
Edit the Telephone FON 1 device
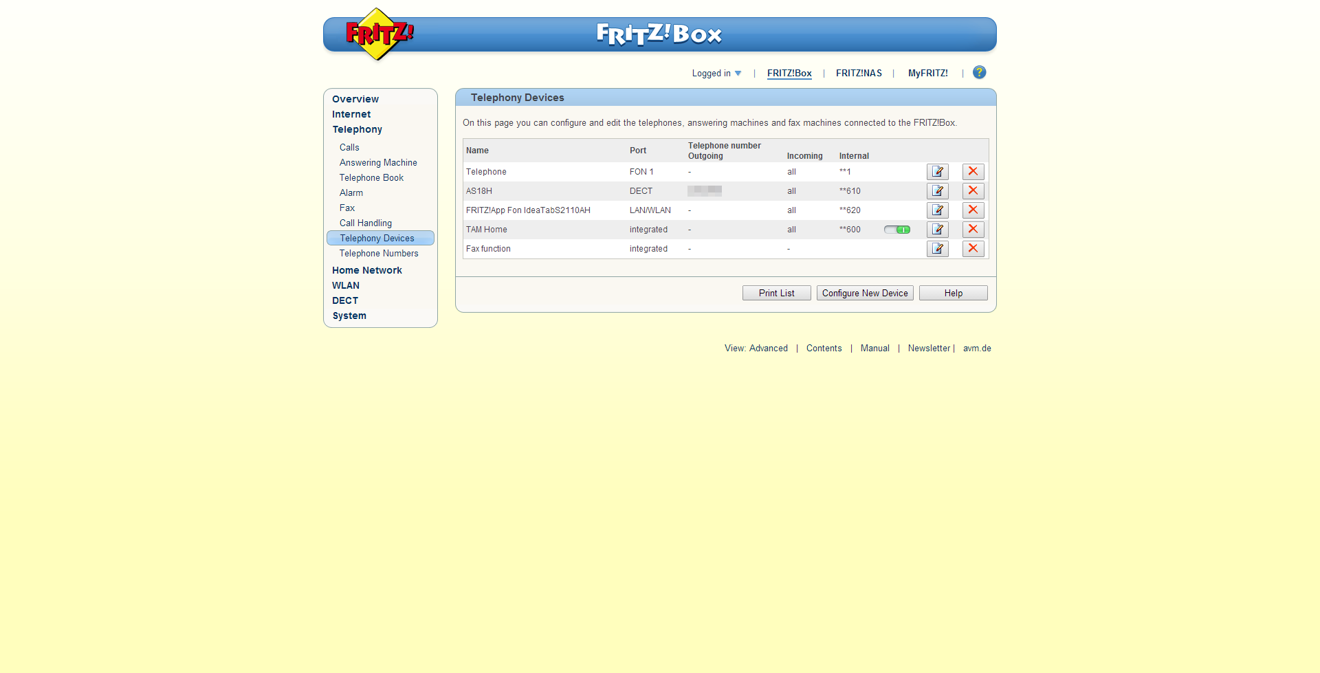(938, 172)
